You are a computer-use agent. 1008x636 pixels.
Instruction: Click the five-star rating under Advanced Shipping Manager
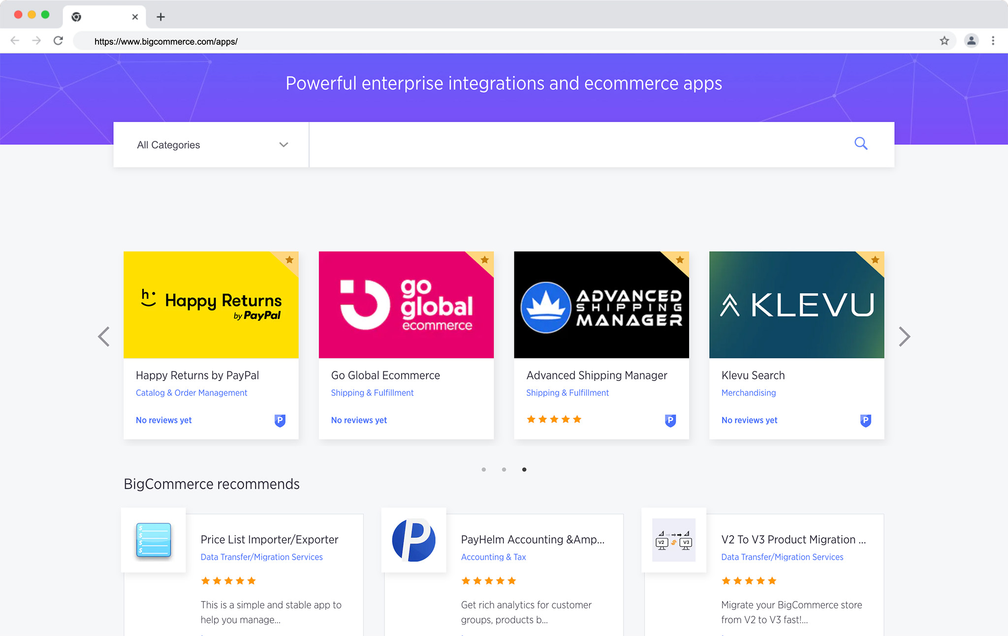pos(554,419)
